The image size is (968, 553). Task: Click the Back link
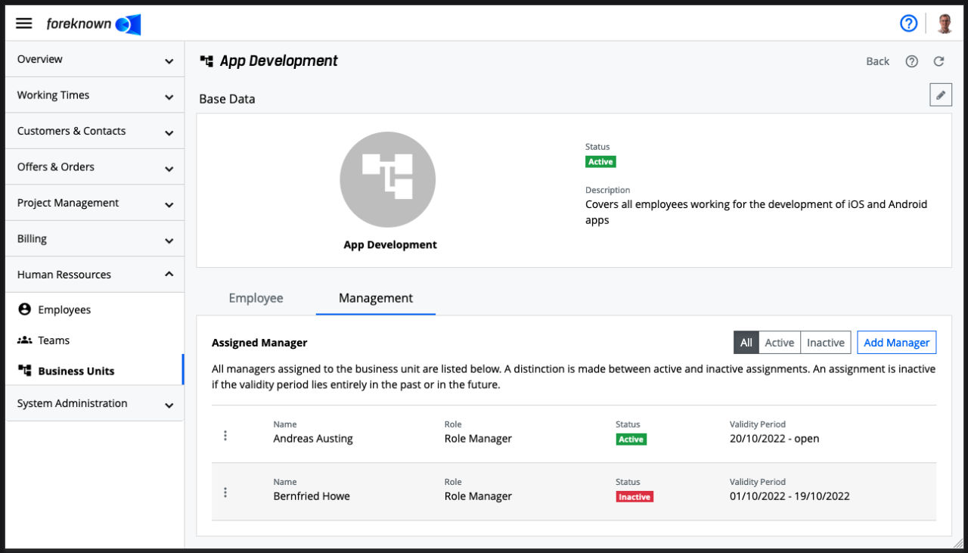[877, 61]
